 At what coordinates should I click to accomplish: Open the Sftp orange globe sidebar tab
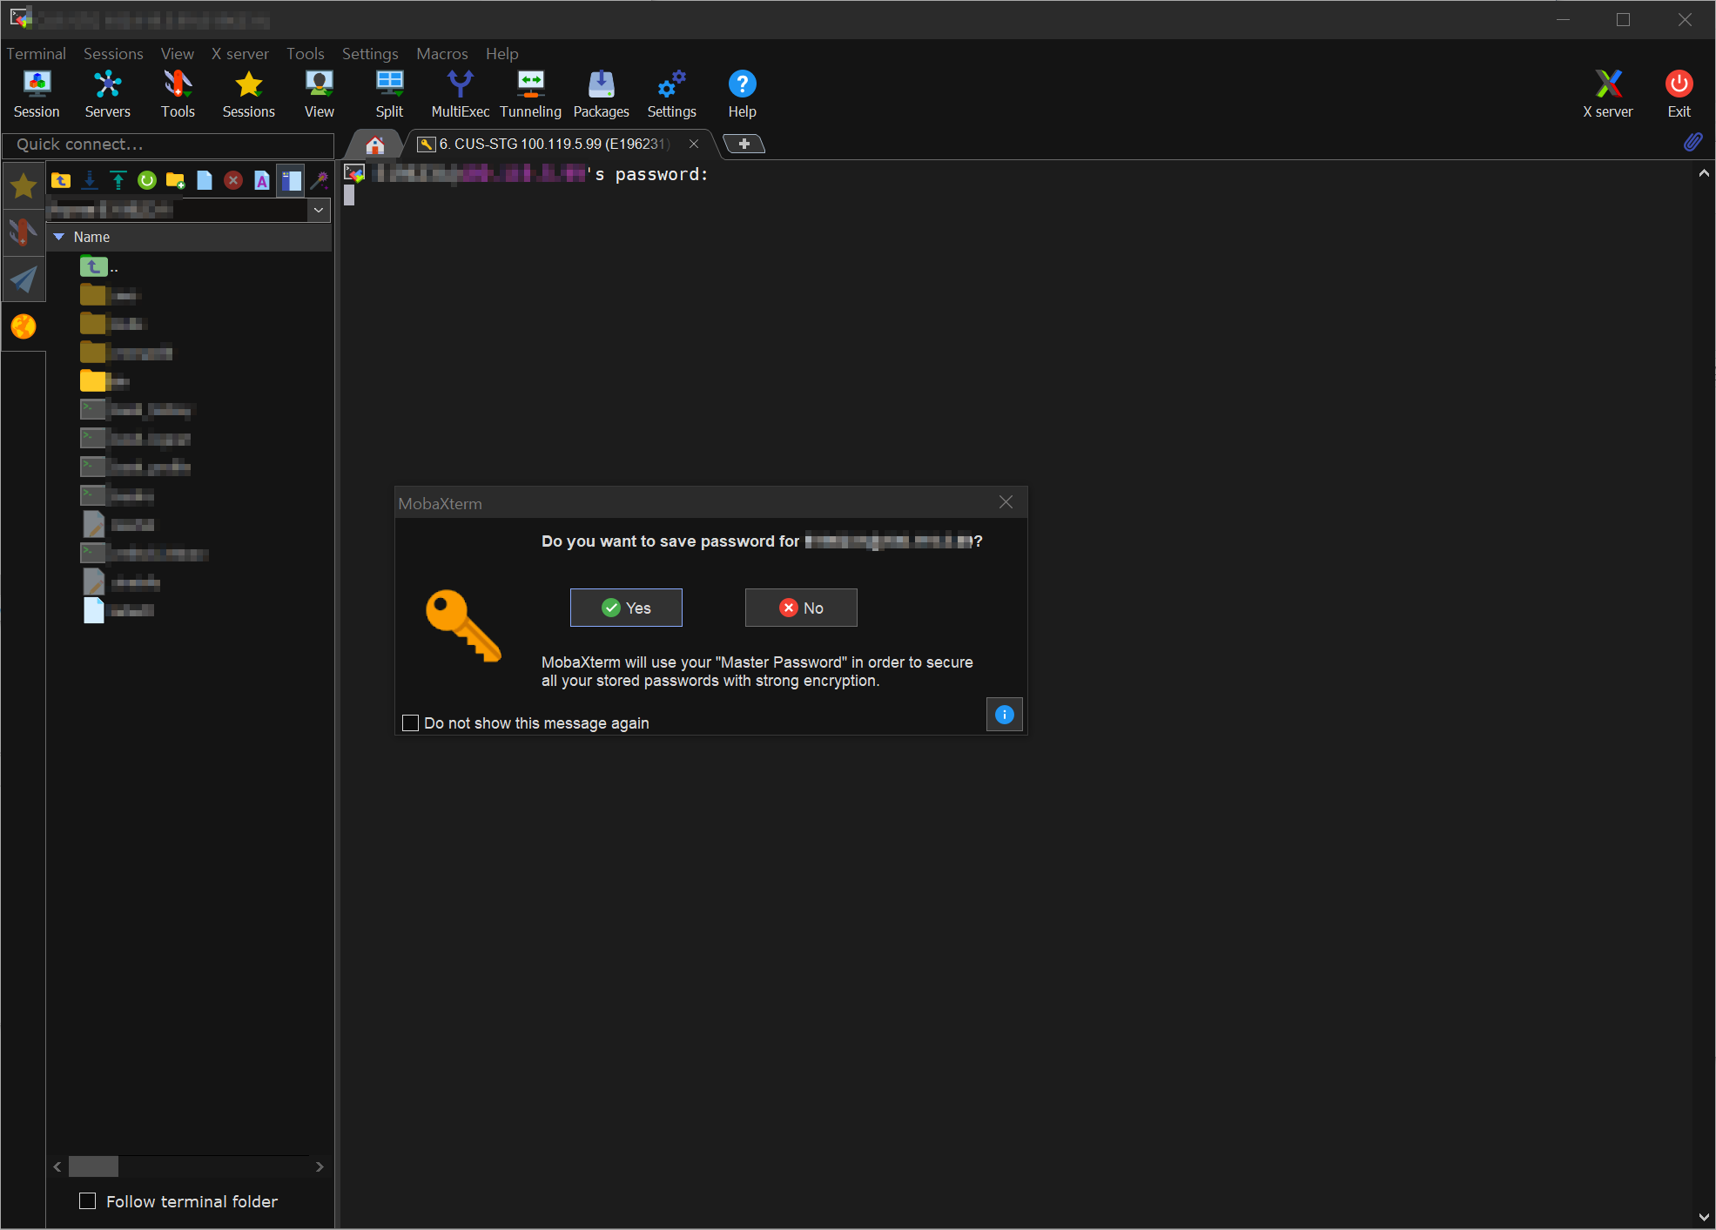(x=24, y=326)
